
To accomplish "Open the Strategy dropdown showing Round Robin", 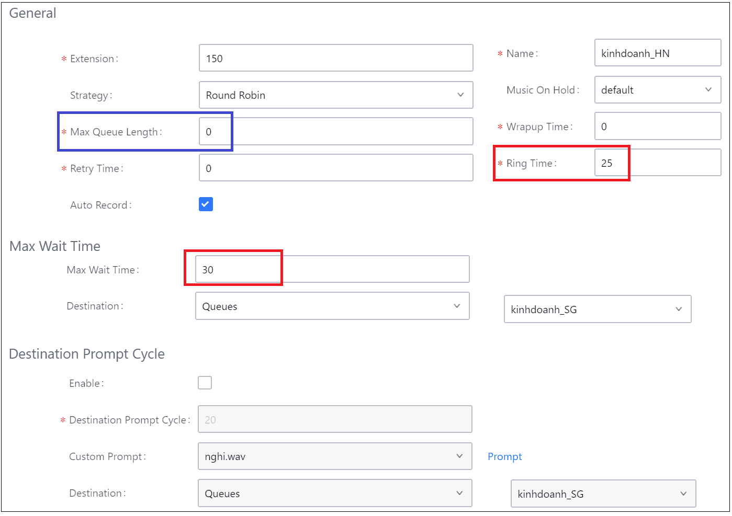I will tap(335, 95).
